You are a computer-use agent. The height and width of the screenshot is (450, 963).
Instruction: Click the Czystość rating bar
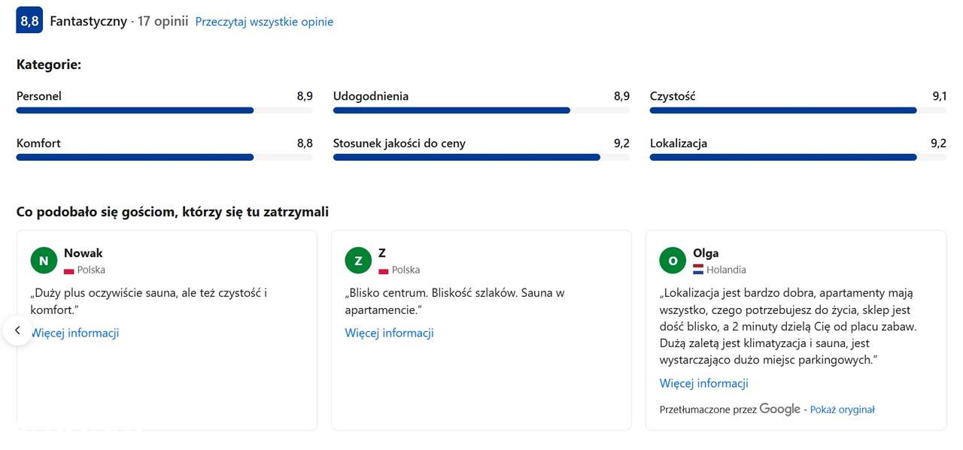tap(797, 110)
